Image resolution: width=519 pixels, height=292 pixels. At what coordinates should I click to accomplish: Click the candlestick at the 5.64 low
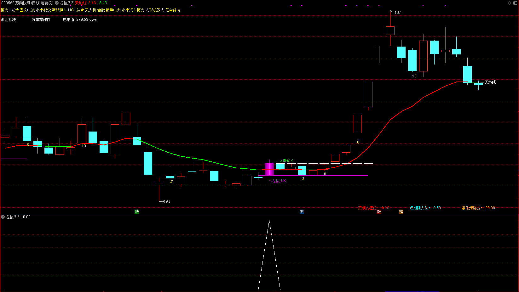point(159,183)
